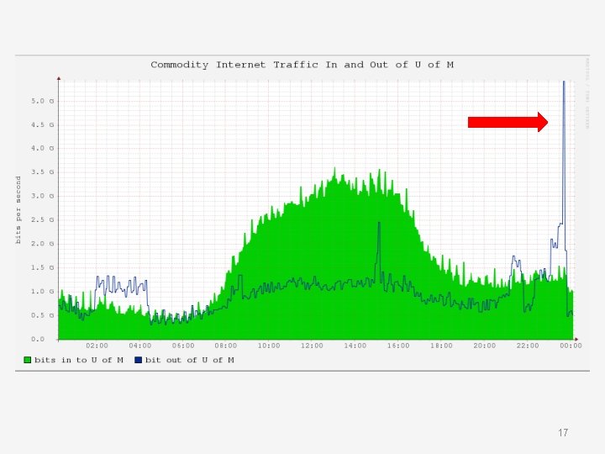This screenshot has width=605, height=454.
Task: Click the 'bits in to U of M' legend label
Action: 79,360
